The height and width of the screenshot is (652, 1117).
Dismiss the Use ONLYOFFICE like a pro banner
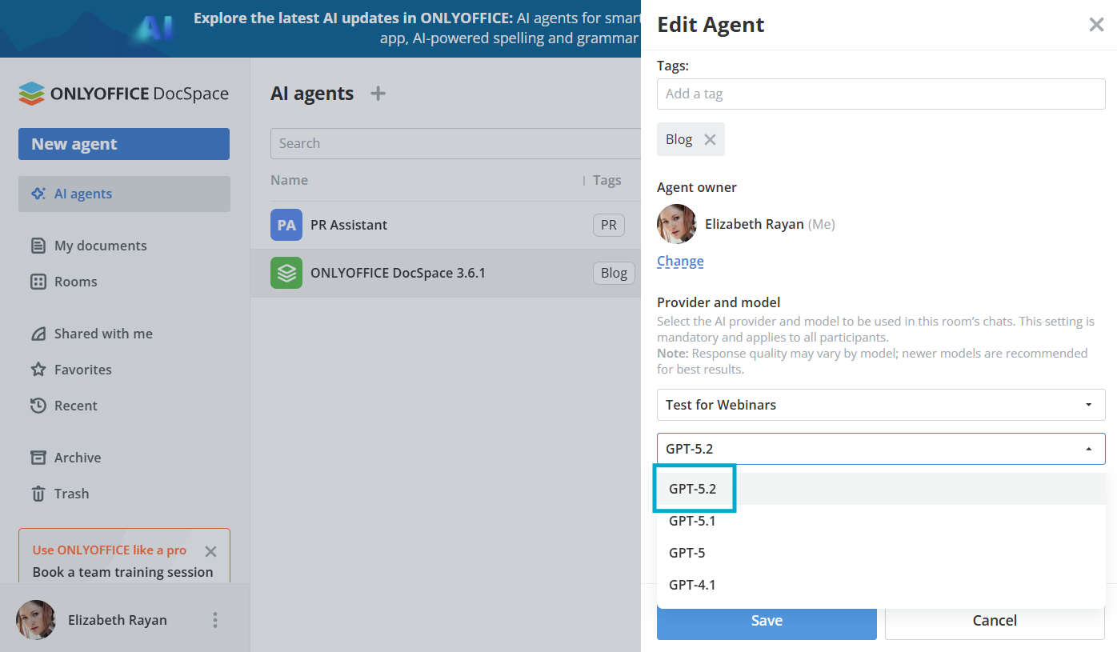click(x=210, y=551)
